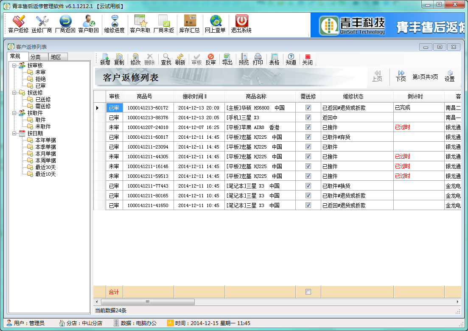Image resolution: width=468 pixels, height=331 pixels.
Task: Select cell 1000141211-16146
Action: 148,166
